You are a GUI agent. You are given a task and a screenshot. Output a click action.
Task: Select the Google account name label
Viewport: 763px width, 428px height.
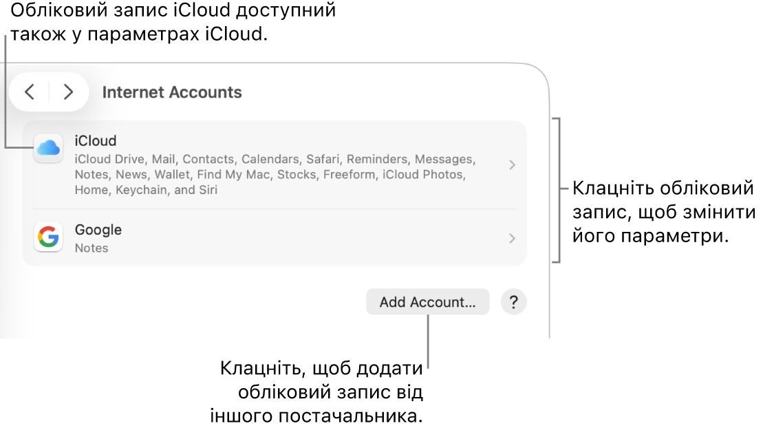tap(98, 230)
